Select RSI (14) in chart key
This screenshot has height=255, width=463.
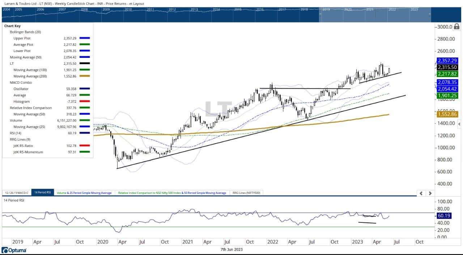point(16,133)
